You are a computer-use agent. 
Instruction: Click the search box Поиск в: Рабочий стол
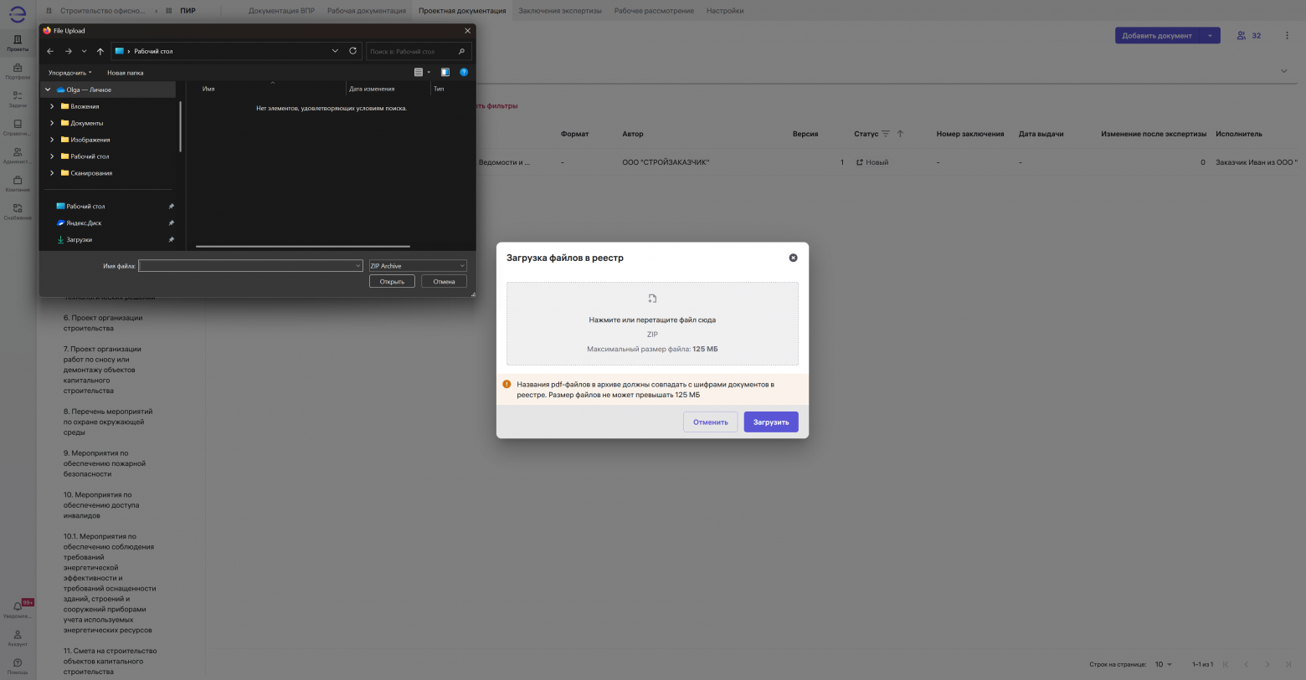[x=419, y=51]
